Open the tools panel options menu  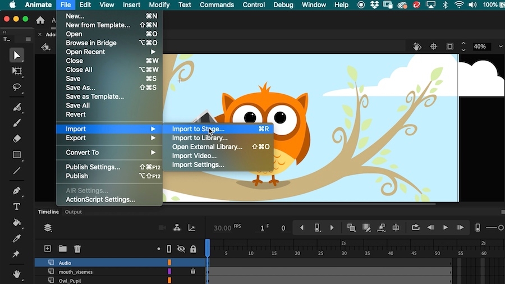click(x=28, y=39)
